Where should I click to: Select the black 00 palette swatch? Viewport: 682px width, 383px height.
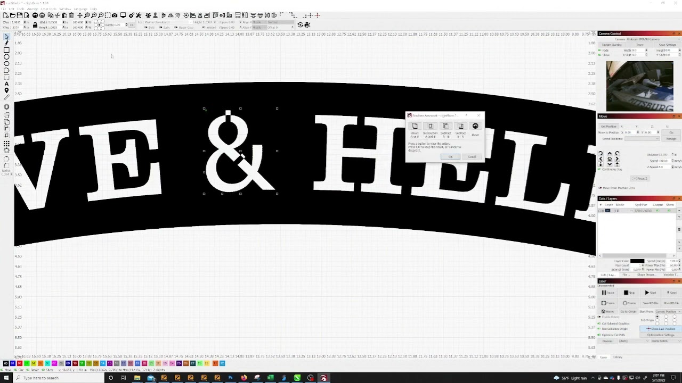click(6, 363)
